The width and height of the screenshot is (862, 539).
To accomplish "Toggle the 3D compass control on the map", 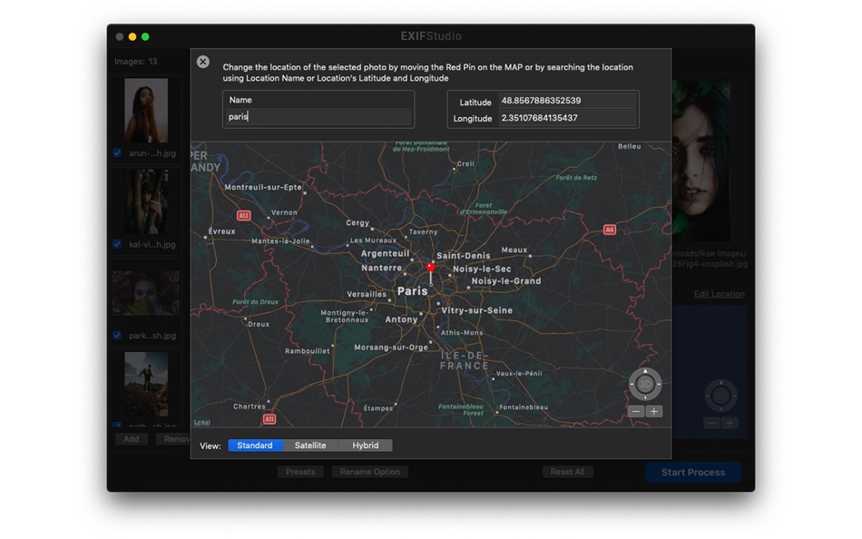I will [x=645, y=384].
